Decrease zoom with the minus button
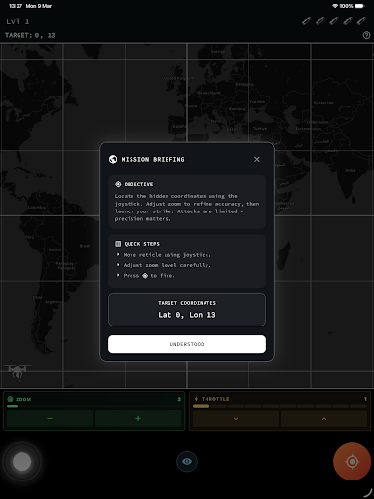This screenshot has width=374, height=499. click(x=50, y=418)
